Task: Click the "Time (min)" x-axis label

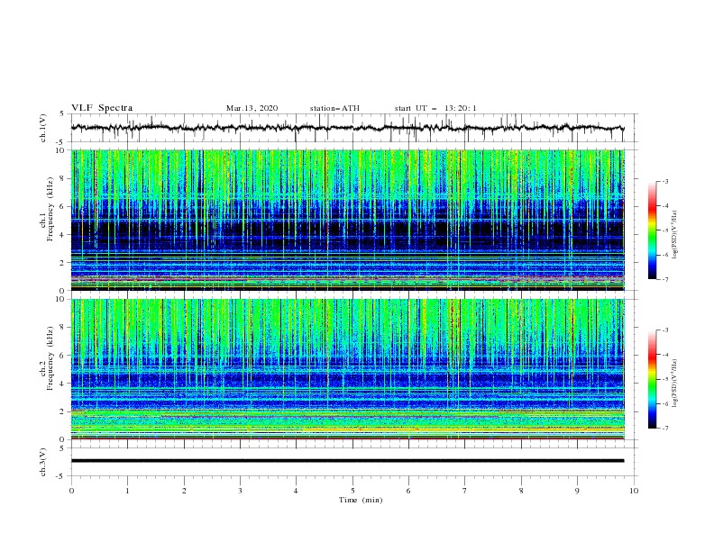Action: [361, 500]
